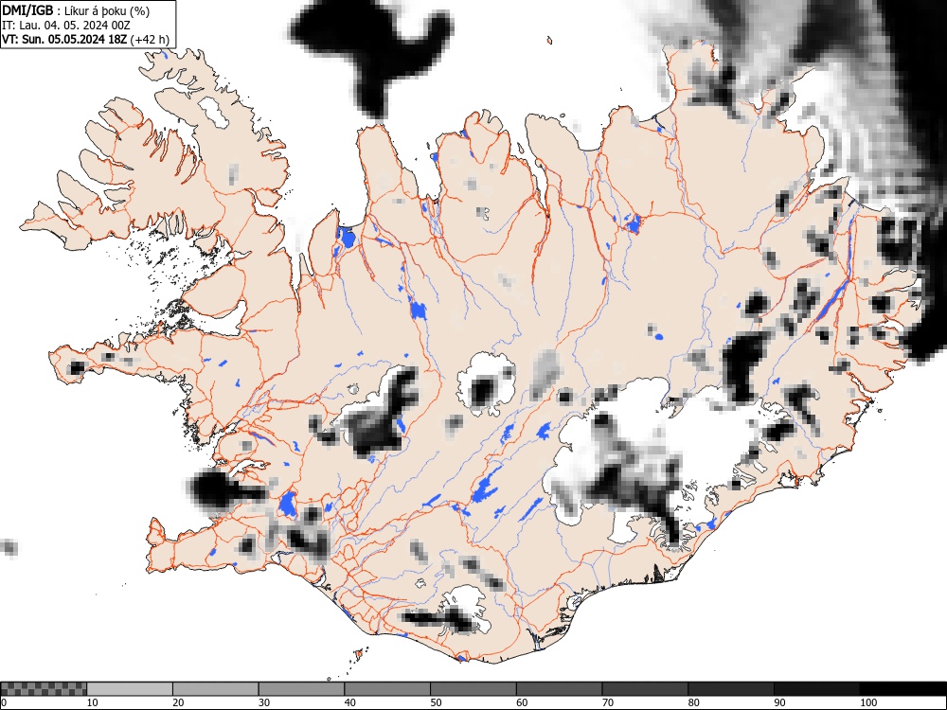Click the "40" scale label

coord(349,702)
